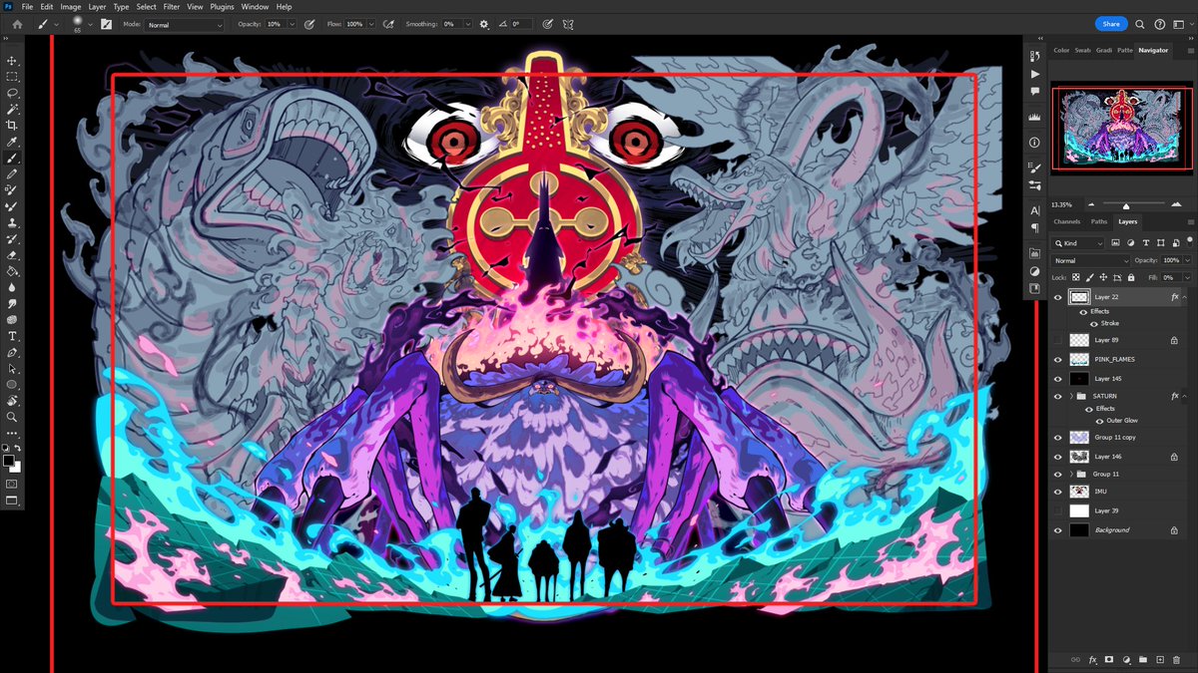The image size is (1198, 673).
Task: Select the Paint Bucket tool
Action: point(12,271)
